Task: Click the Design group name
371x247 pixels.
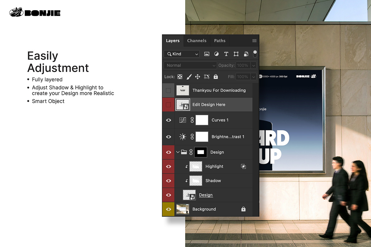Action: click(x=217, y=152)
